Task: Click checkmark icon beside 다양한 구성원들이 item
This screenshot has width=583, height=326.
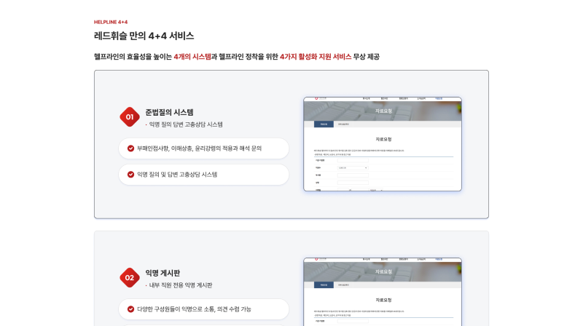Action: click(130, 309)
